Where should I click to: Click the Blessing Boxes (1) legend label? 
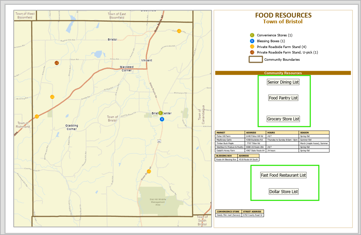(271, 41)
